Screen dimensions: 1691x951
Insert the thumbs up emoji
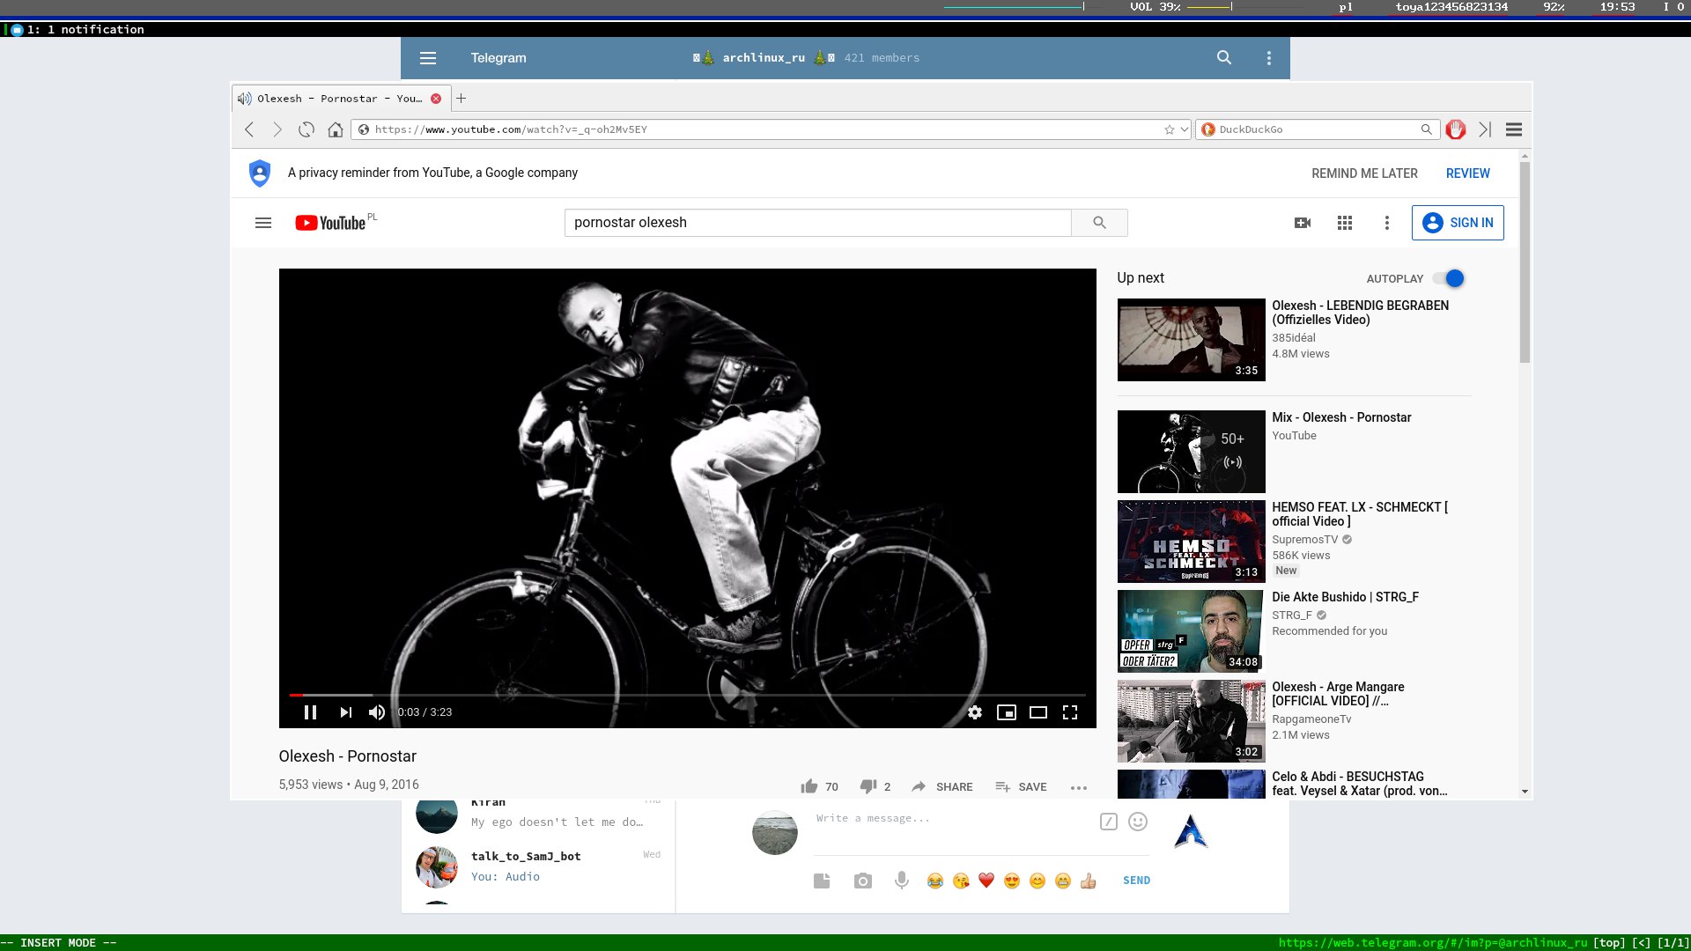(1089, 881)
